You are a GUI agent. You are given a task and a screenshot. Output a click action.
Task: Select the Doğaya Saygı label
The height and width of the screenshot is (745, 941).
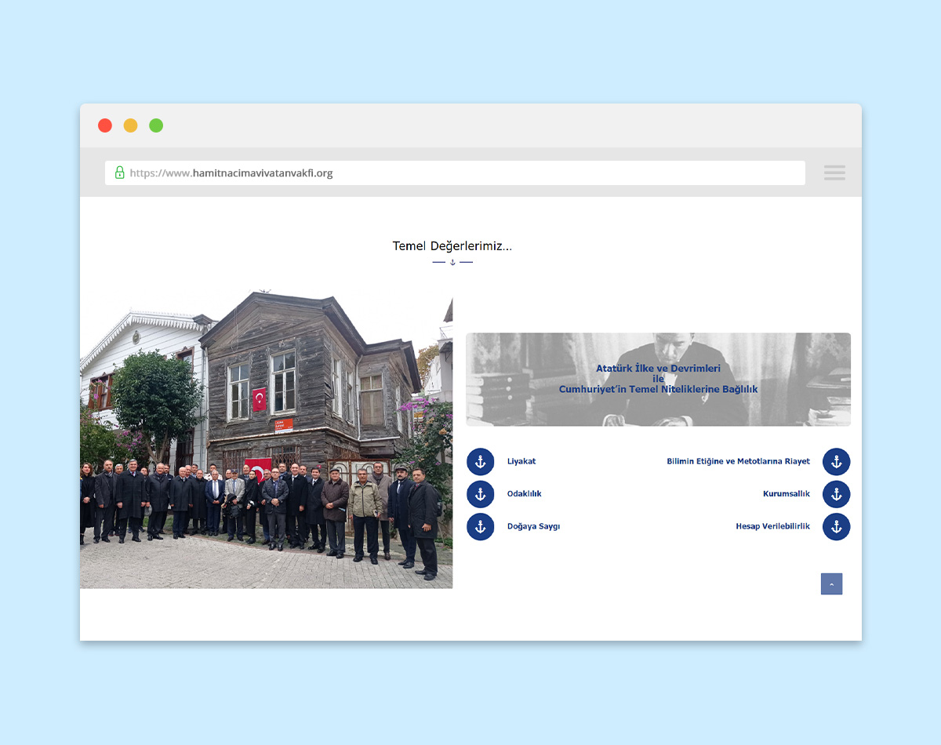tap(533, 526)
